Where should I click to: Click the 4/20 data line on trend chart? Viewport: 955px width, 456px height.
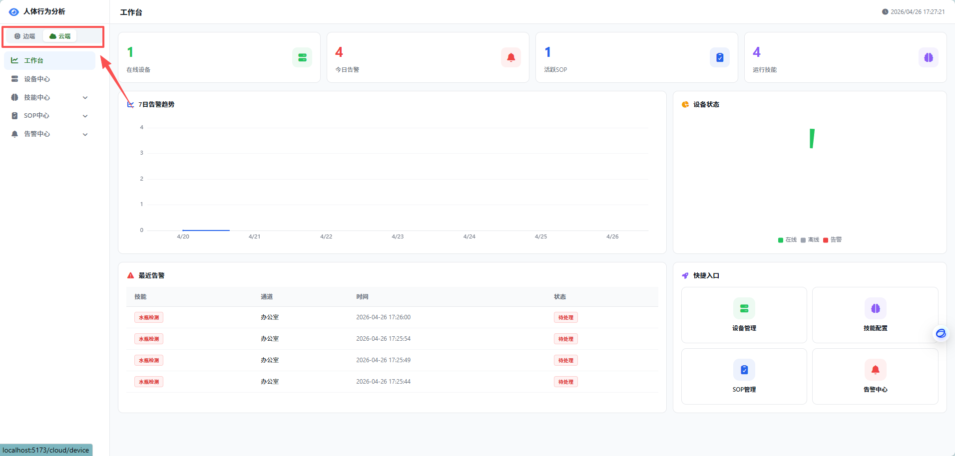pyautogui.click(x=206, y=230)
